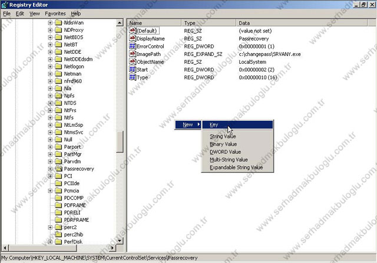
Task: Select the Npfs tree key label
Action: point(70,96)
